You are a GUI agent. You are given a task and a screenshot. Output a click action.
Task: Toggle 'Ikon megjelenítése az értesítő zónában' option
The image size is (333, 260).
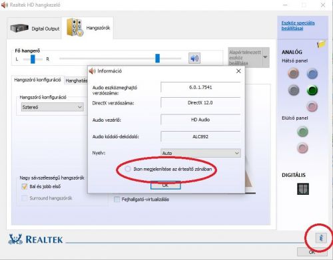pyautogui.click(x=128, y=169)
